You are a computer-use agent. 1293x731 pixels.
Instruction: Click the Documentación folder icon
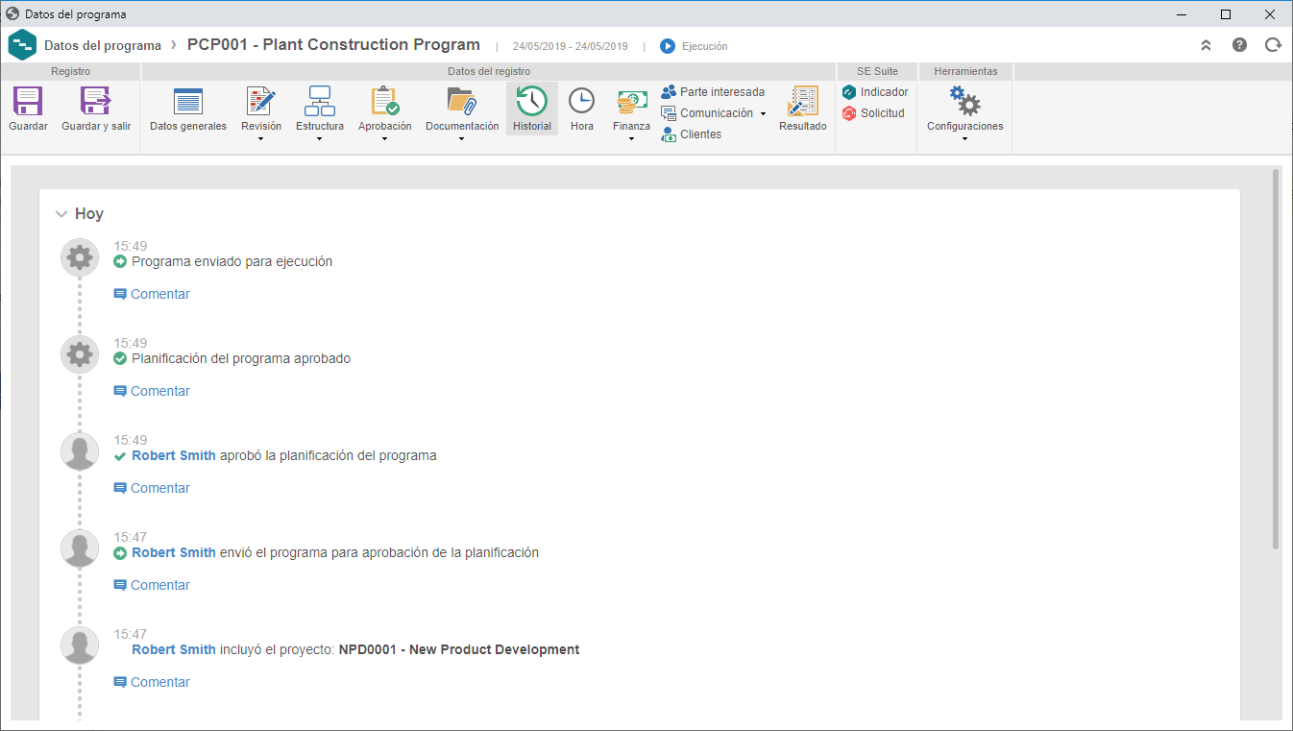462,102
